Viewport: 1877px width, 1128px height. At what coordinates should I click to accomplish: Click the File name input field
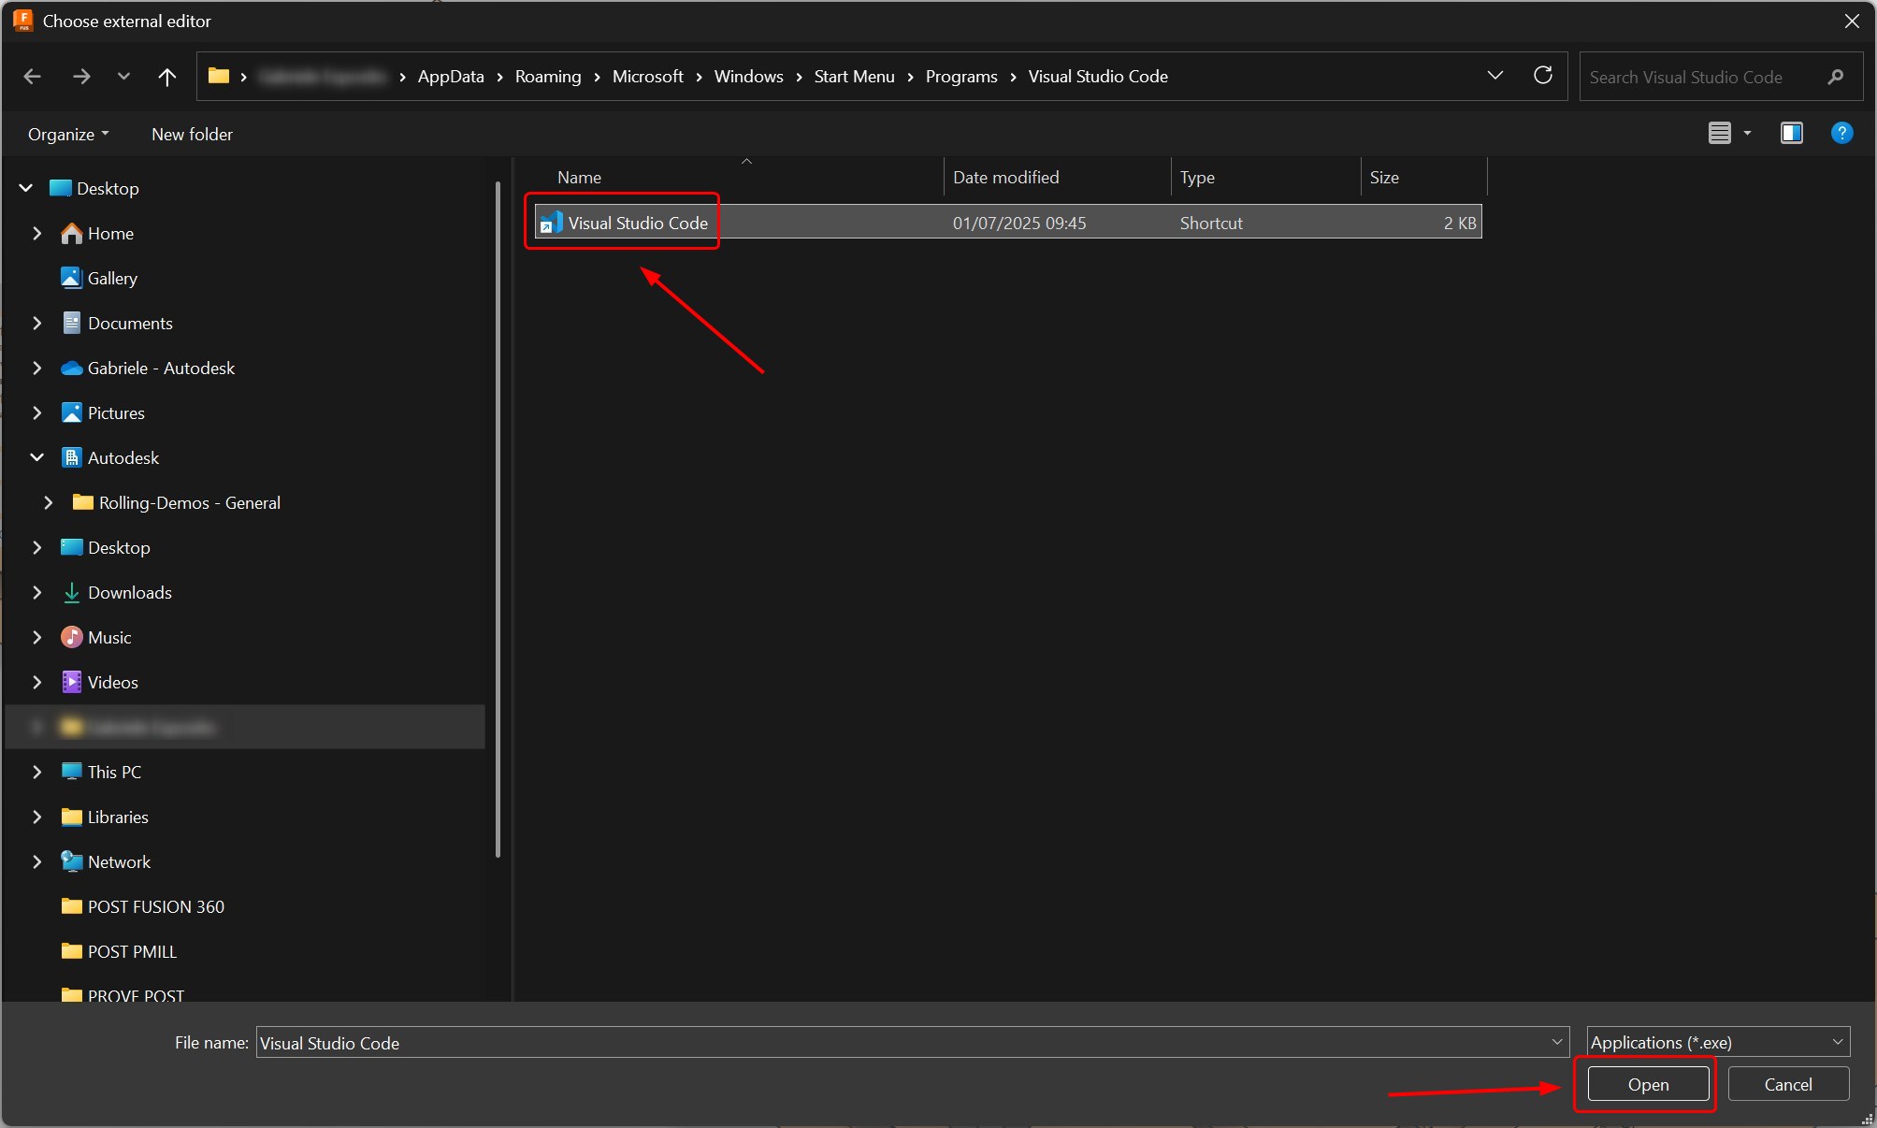[842, 1043]
